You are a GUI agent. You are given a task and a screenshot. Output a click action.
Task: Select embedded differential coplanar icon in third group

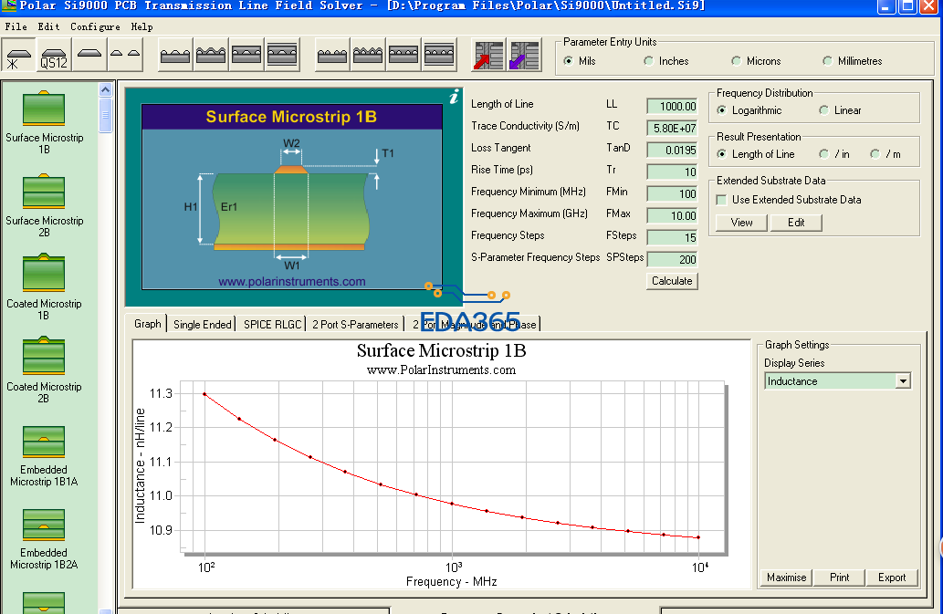click(403, 56)
